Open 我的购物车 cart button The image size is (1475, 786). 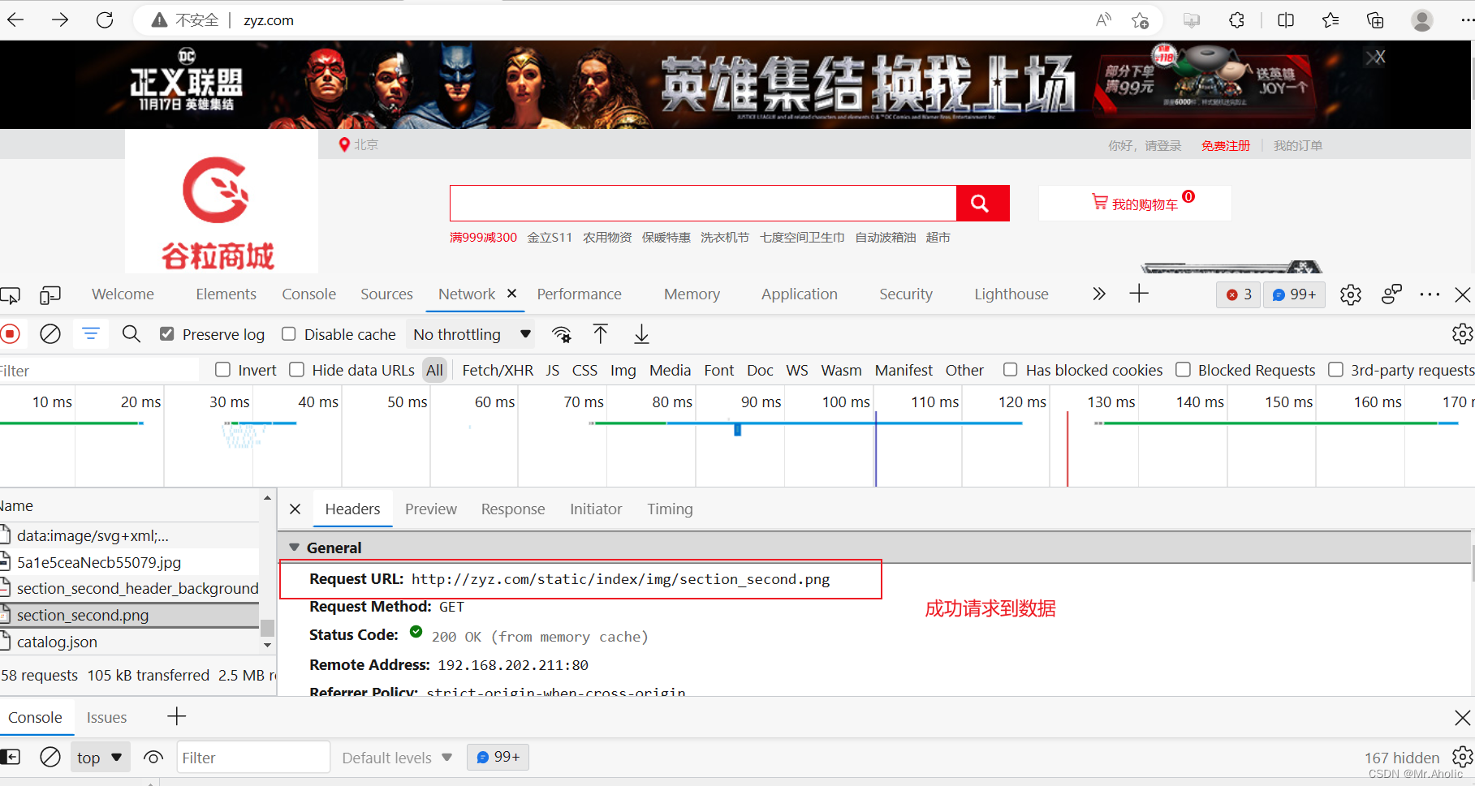click(x=1135, y=204)
